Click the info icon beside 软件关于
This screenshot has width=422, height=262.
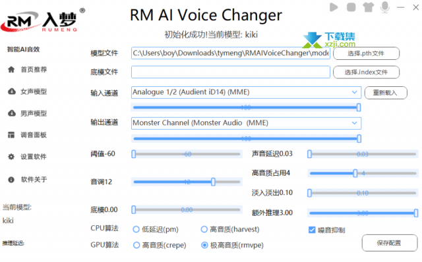(x=11, y=180)
